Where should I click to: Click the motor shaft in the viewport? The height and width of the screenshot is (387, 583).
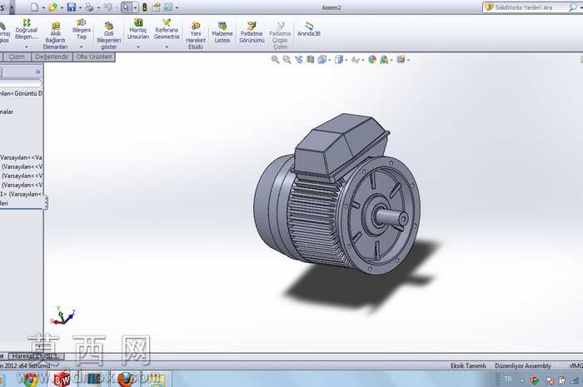pos(392,216)
